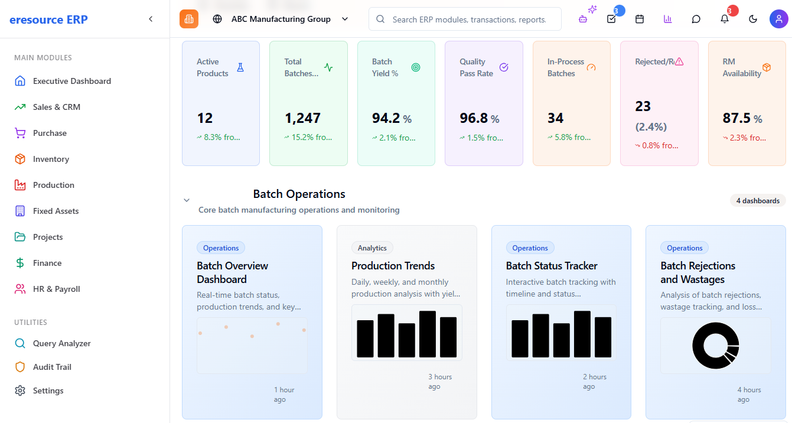
Task: Open the notifications bell icon
Action: [725, 19]
